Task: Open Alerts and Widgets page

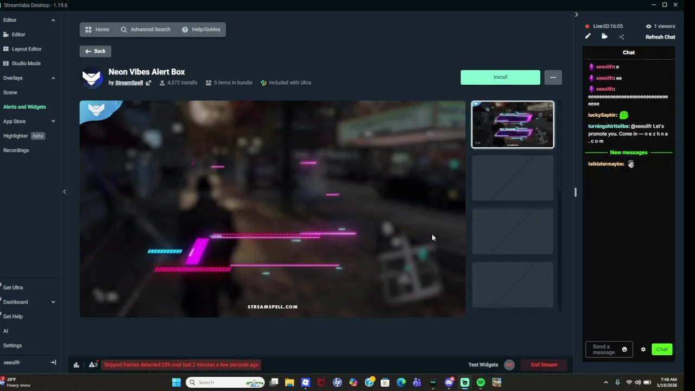Action: 24,107
